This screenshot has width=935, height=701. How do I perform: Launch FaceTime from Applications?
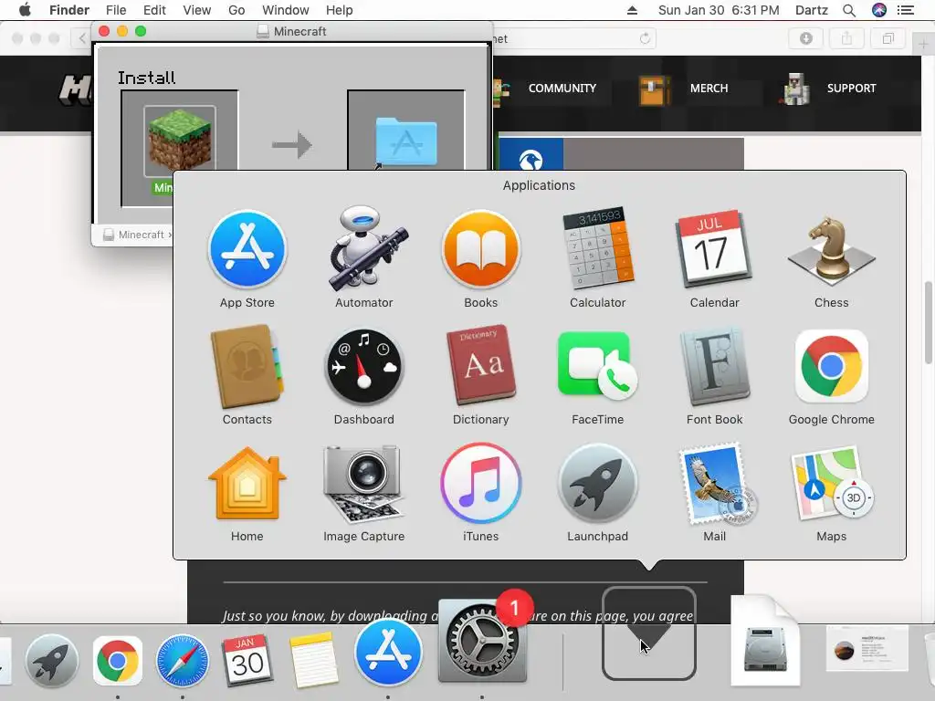click(597, 367)
